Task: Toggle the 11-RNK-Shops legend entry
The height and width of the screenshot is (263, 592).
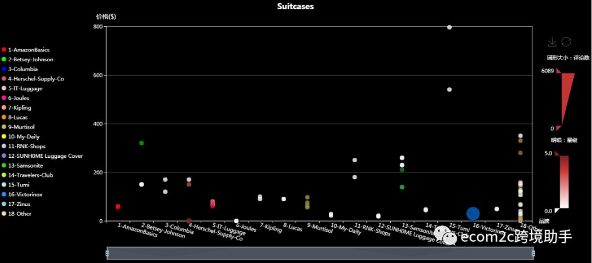Action: click(x=24, y=146)
